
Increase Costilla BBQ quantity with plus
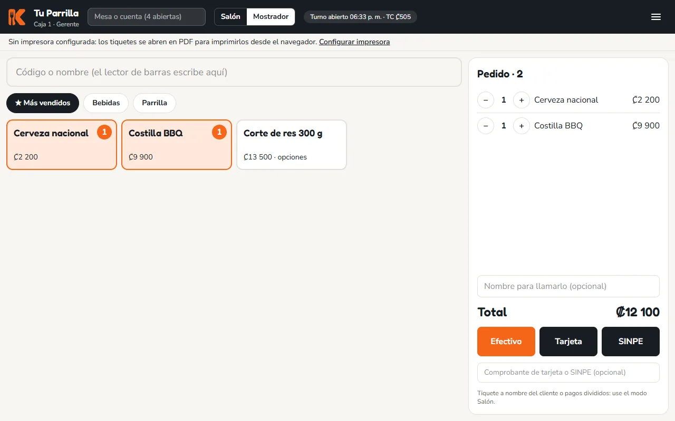tap(522, 126)
